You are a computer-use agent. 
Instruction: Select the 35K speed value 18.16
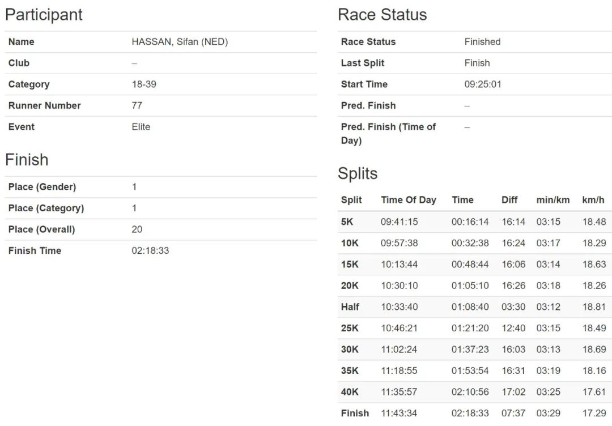(x=594, y=370)
